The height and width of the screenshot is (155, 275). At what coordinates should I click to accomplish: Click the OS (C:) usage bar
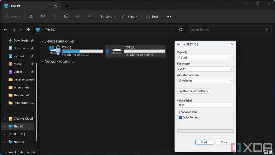[82, 51]
